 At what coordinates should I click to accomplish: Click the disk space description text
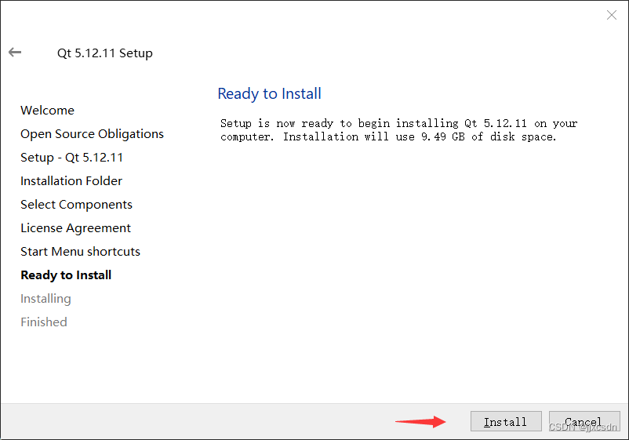[398, 130]
